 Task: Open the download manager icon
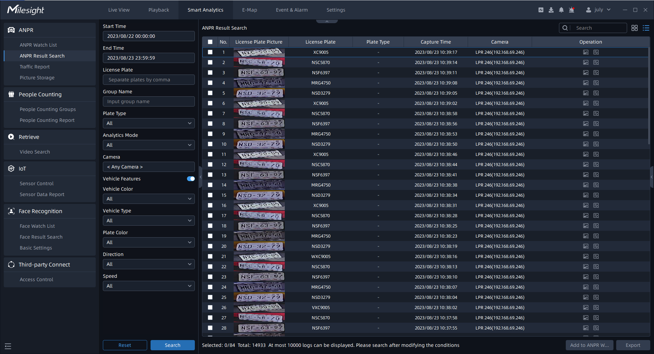(551, 10)
